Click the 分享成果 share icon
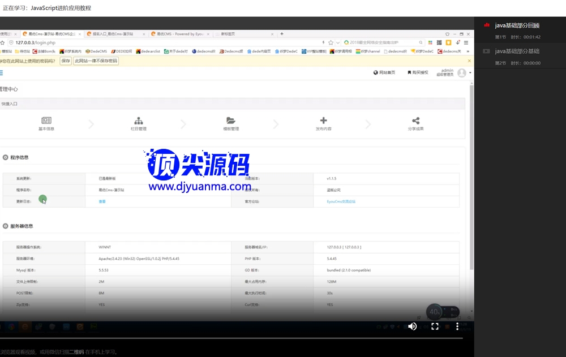 pyautogui.click(x=416, y=121)
